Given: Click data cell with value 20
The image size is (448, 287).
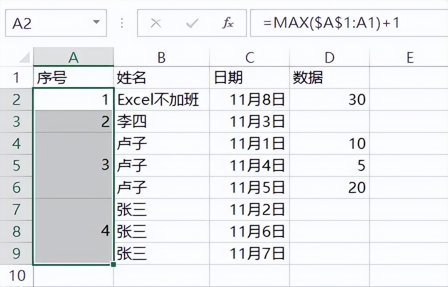Looking at the screenshot, I should click(329, 187).
